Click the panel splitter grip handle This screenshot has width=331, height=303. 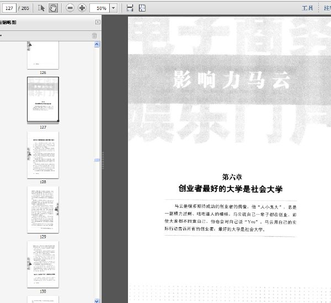103,160
